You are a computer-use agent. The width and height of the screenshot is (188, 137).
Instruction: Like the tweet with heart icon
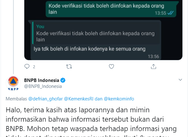click(x=111, y=67)
